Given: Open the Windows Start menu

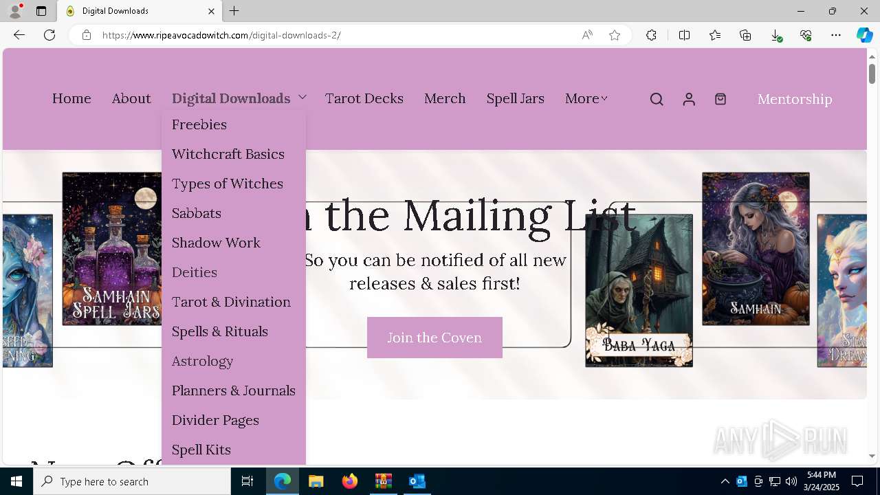Looking at the screenshot, I should click(x=16, y=481).
